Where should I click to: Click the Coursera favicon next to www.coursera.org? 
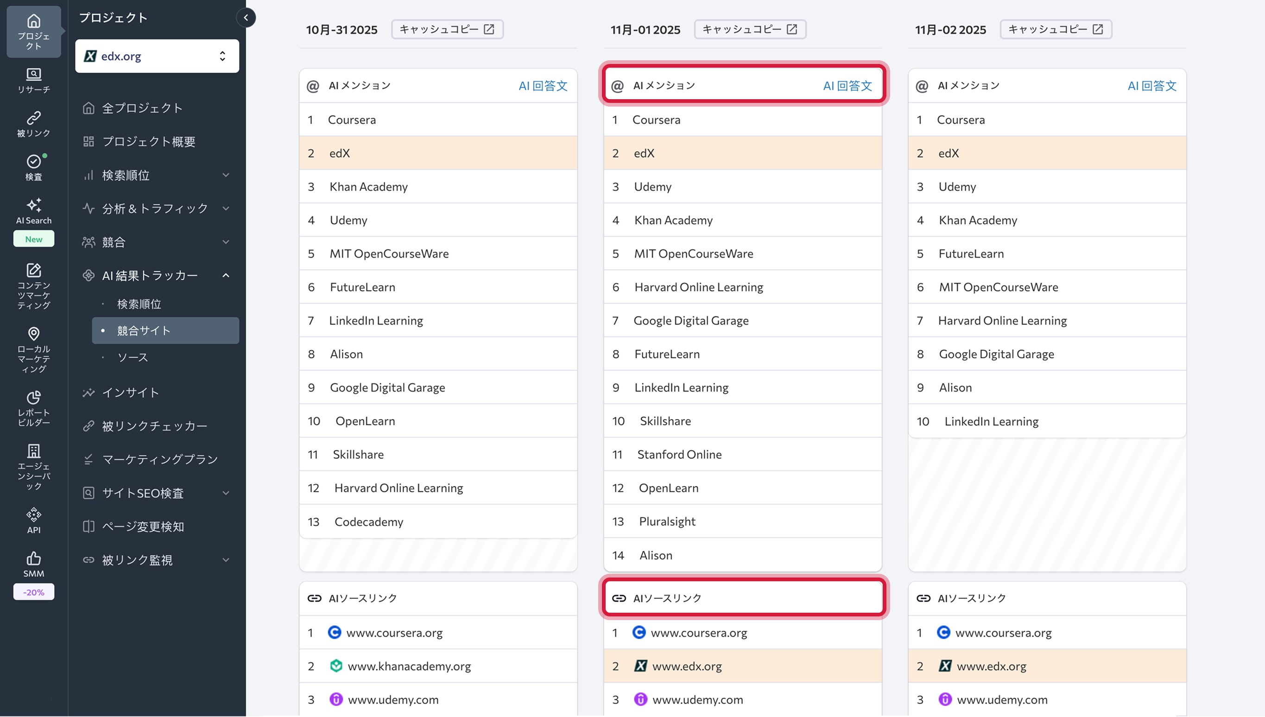pyautogui.click(x=335, y=632)
